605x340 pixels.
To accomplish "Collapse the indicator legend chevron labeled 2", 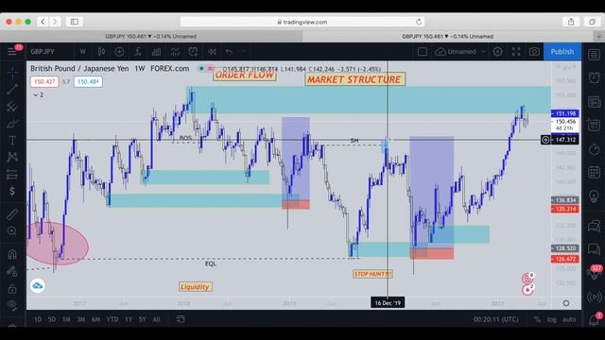I will pyautogui.click(x=38, y=94).
